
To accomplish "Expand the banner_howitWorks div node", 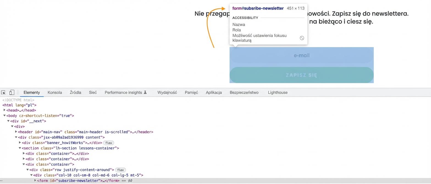I will pyautogui.click(x=20, y=143).
